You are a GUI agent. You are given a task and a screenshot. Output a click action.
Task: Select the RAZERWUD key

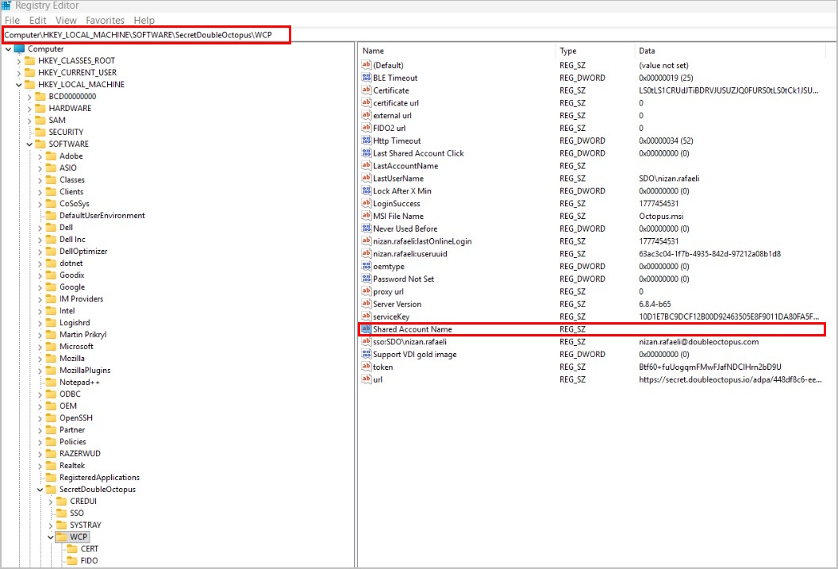point(79,454)
